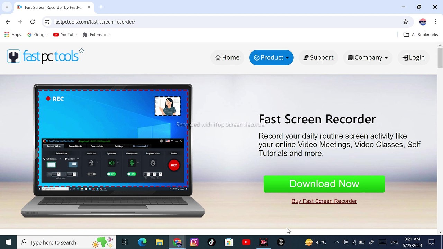
Task: Click the laptop product screenshot image
Action: pos(113,150)
